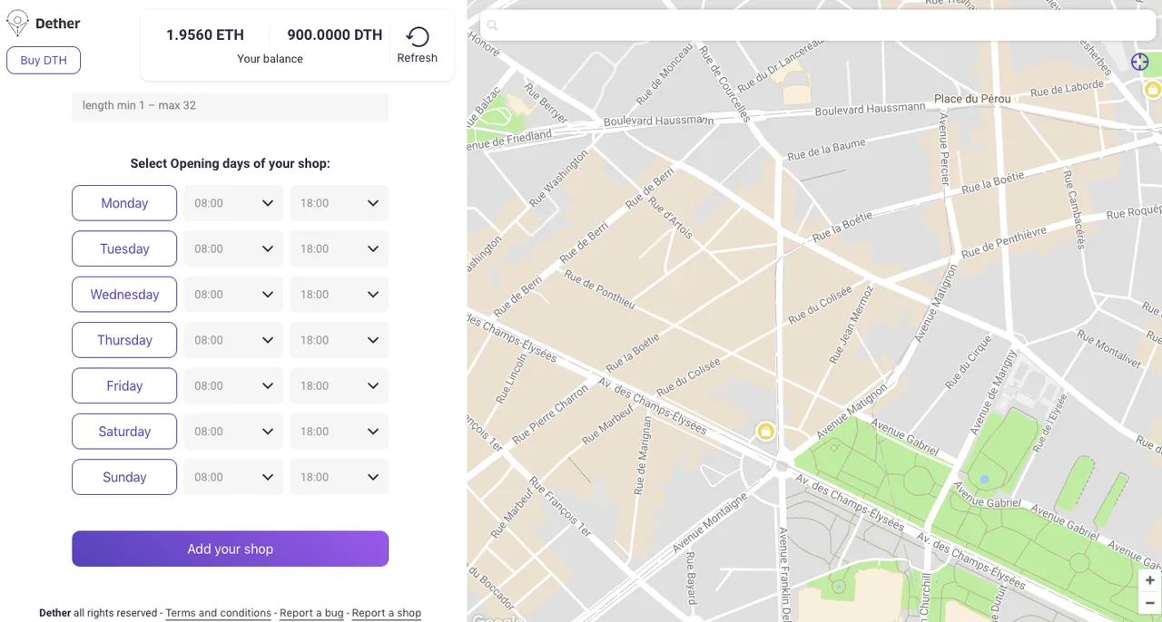Open Sunday's 08:00 opening time dropdown
The image size is (1162, 622).
coord(233,477)
